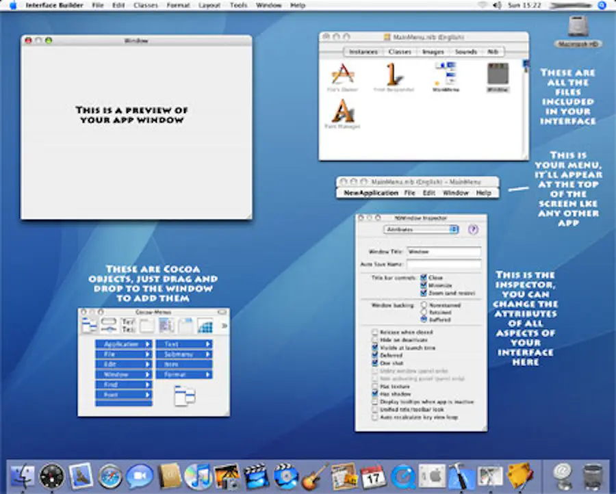Click the help question mark in Inspector
The image size is (616, 494).
[473, 229]
